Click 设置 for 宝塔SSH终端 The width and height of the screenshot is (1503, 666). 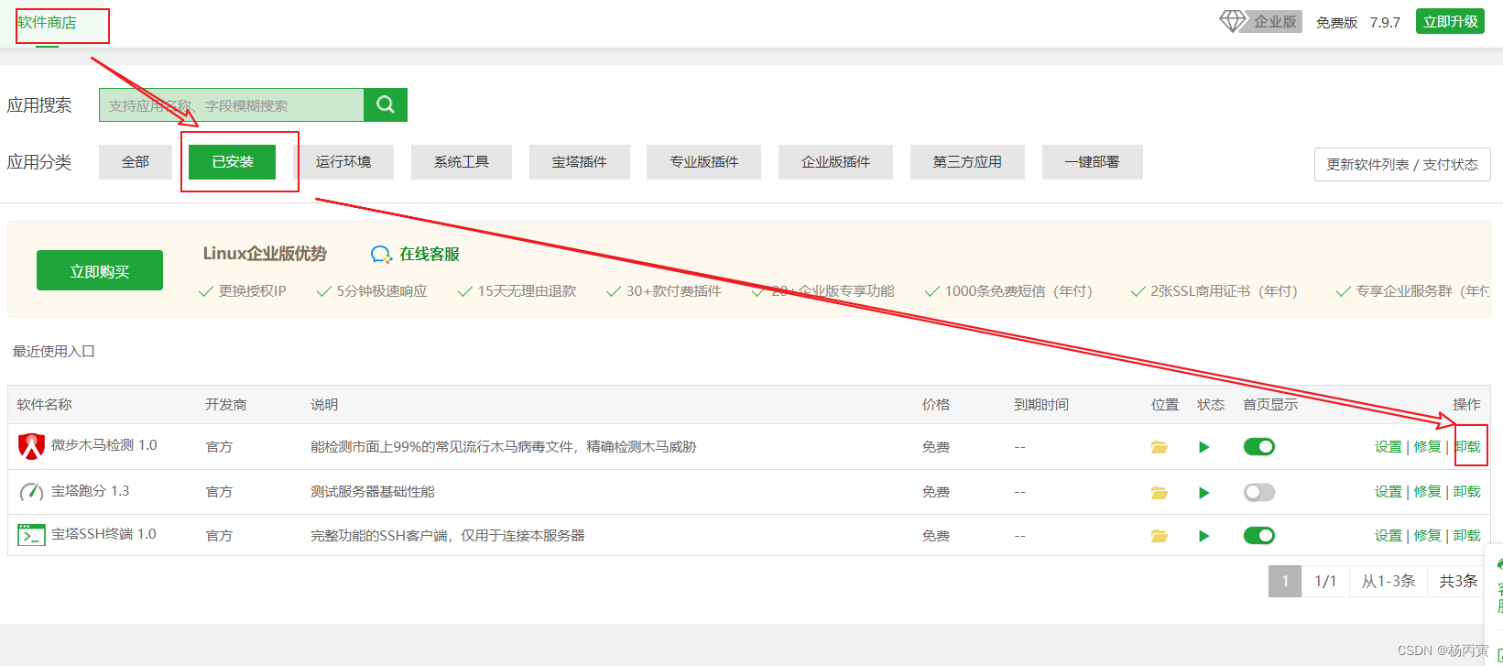pyautogui.click(x=1389, y=536)
